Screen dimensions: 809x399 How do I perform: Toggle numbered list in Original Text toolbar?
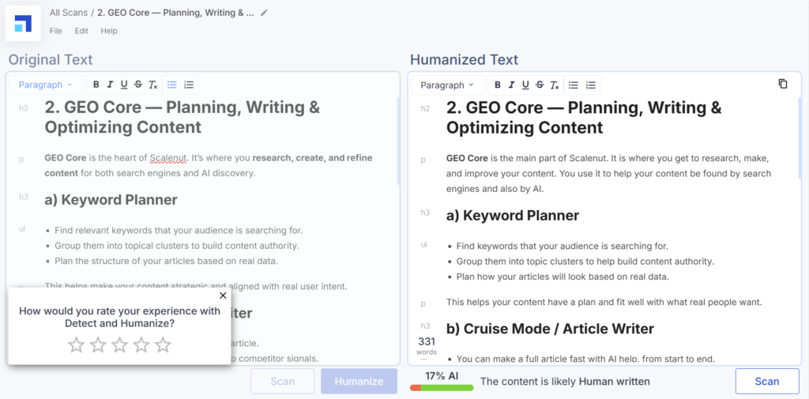tap(189, 85)
